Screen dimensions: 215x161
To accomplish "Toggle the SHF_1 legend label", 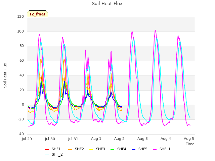I will point(165,149).
